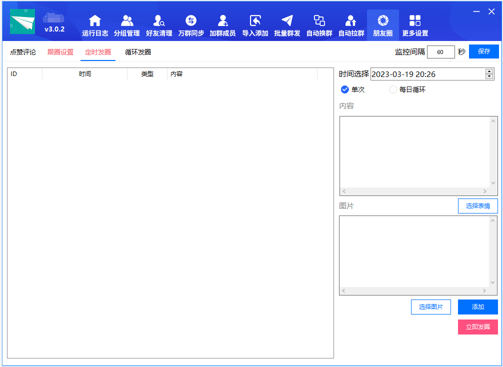503x367 pixels.
Task: Click the 添加 add button
Action: [477, 307]
